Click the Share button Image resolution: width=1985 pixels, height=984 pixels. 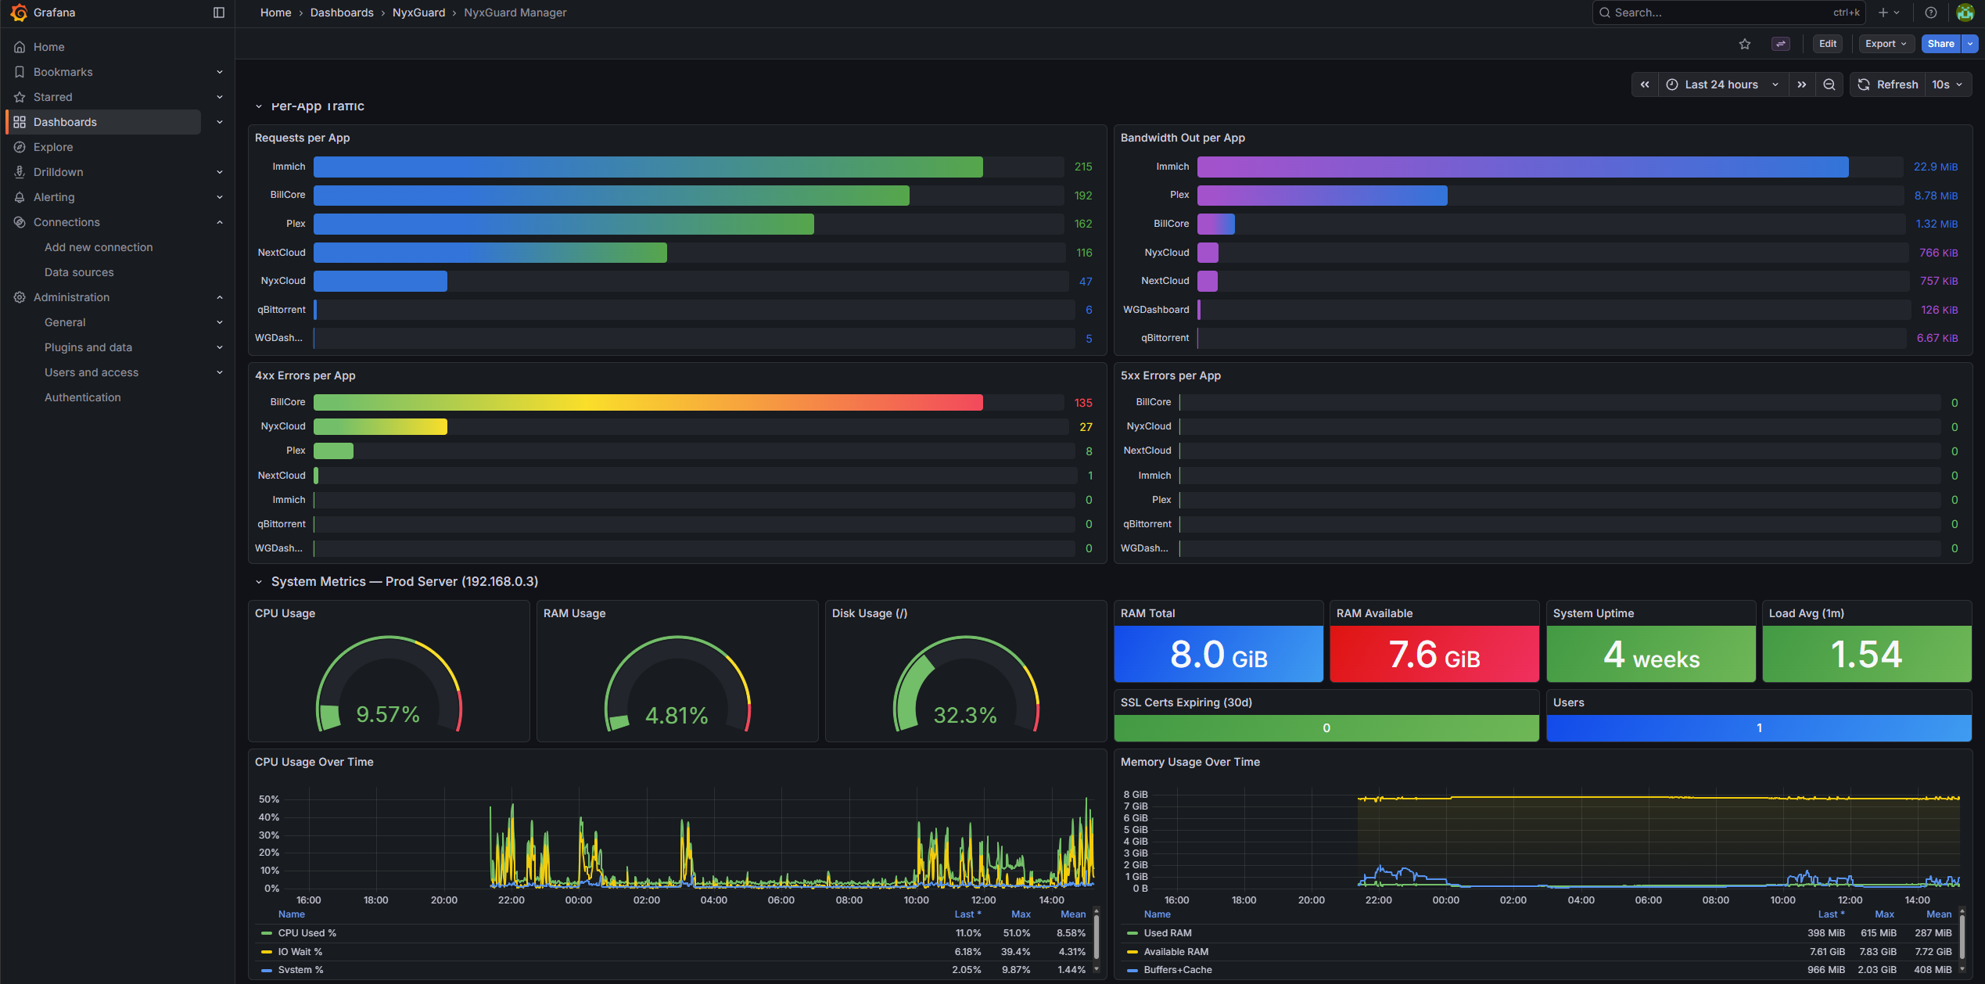pyautogui.click(x=1940, y=44)
